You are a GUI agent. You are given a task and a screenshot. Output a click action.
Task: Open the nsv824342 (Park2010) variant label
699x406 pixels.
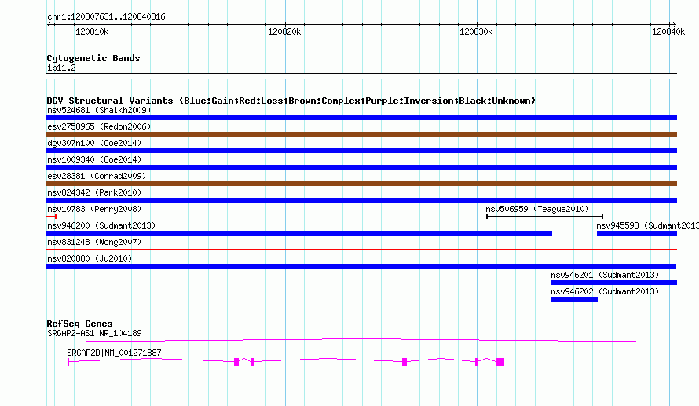point(94,192)
